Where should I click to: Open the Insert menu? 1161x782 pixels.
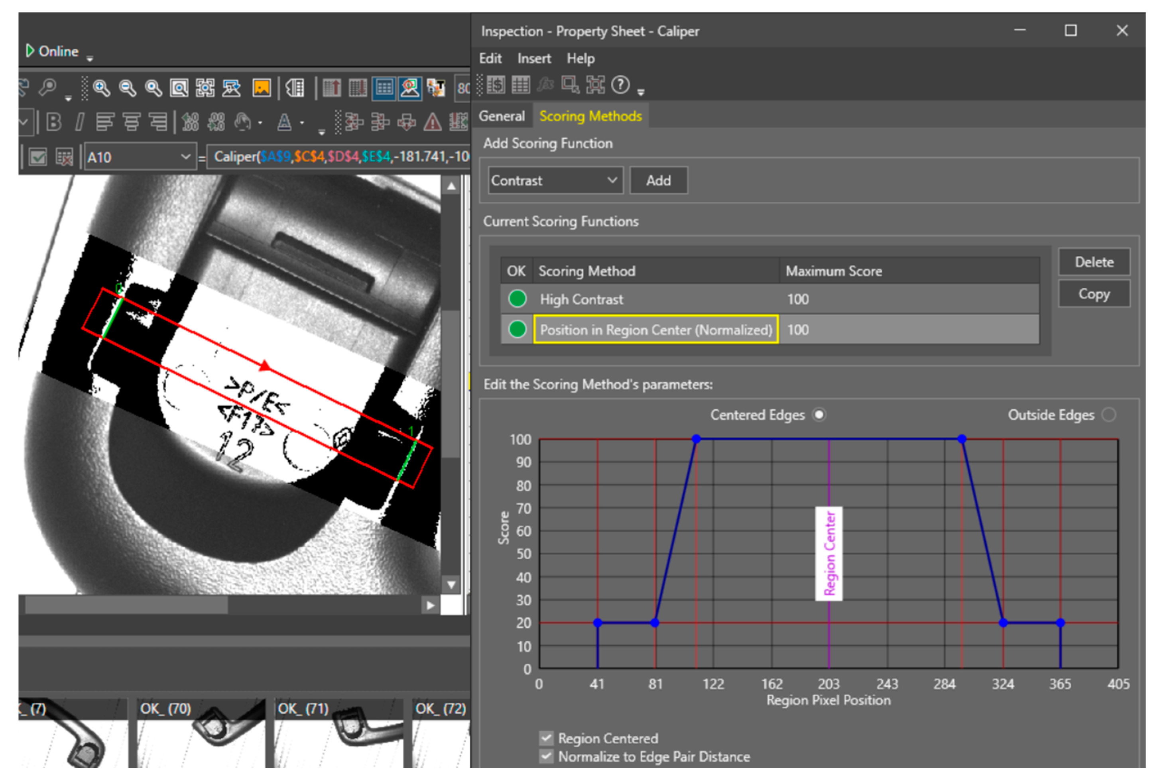tap(534, 59)
